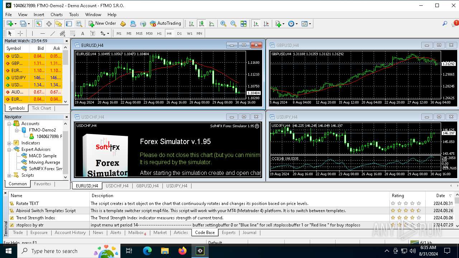Image resolution: width=459 pixels, height=258 pixels.
Task: Select the Fibonacci retracement tool
Action: (72, 33)
